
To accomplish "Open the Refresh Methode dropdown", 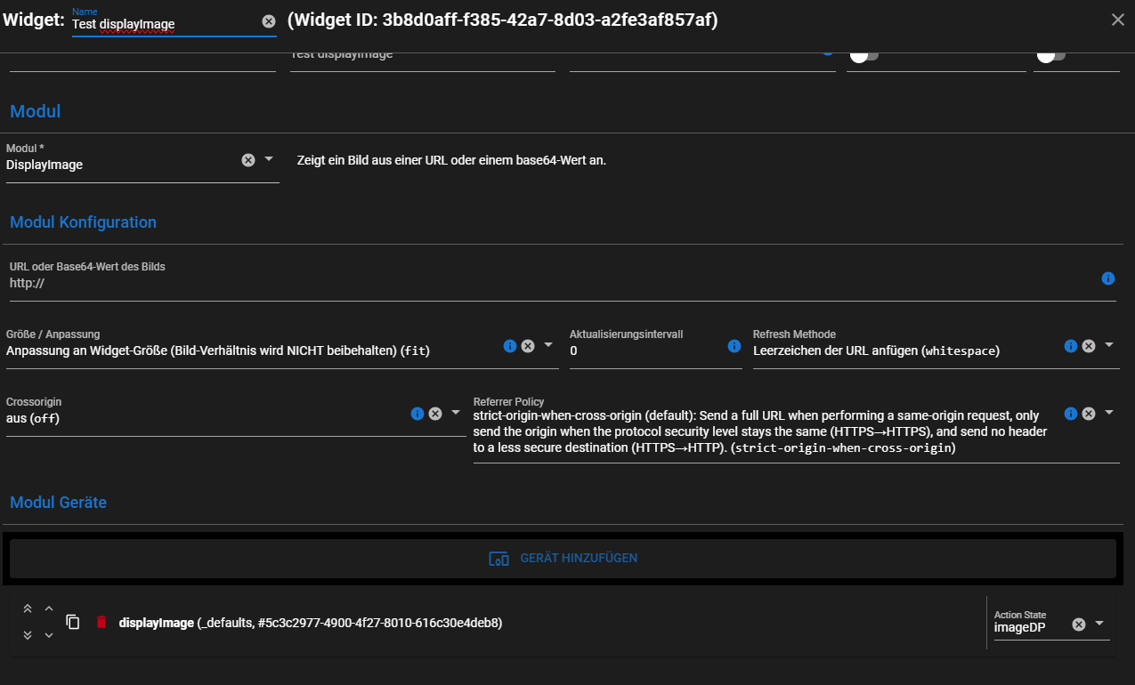I will pyautogui.click(x=1109, y=345).
